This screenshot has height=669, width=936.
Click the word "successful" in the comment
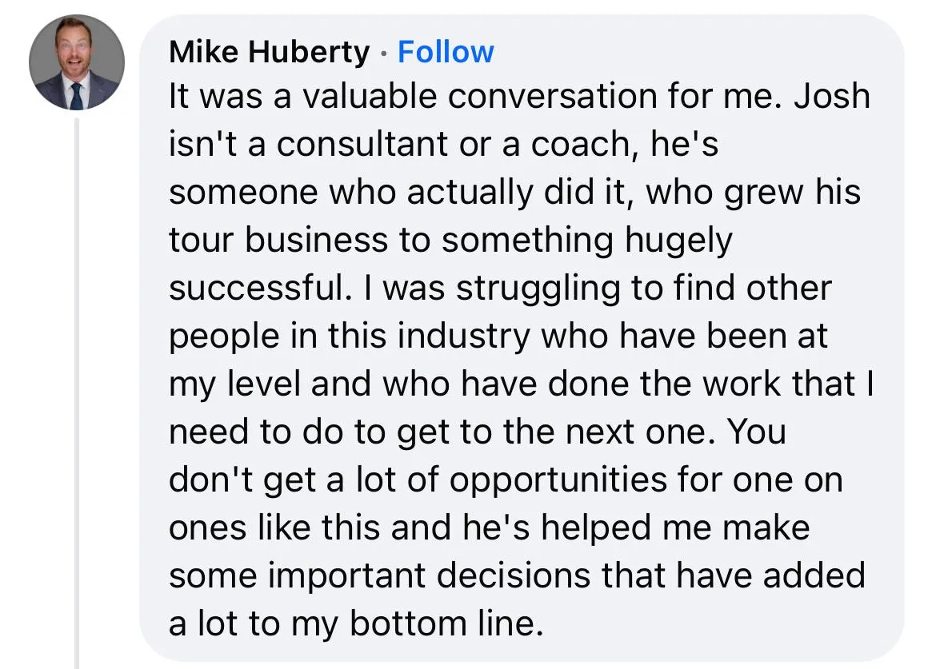tap(257, 288)
